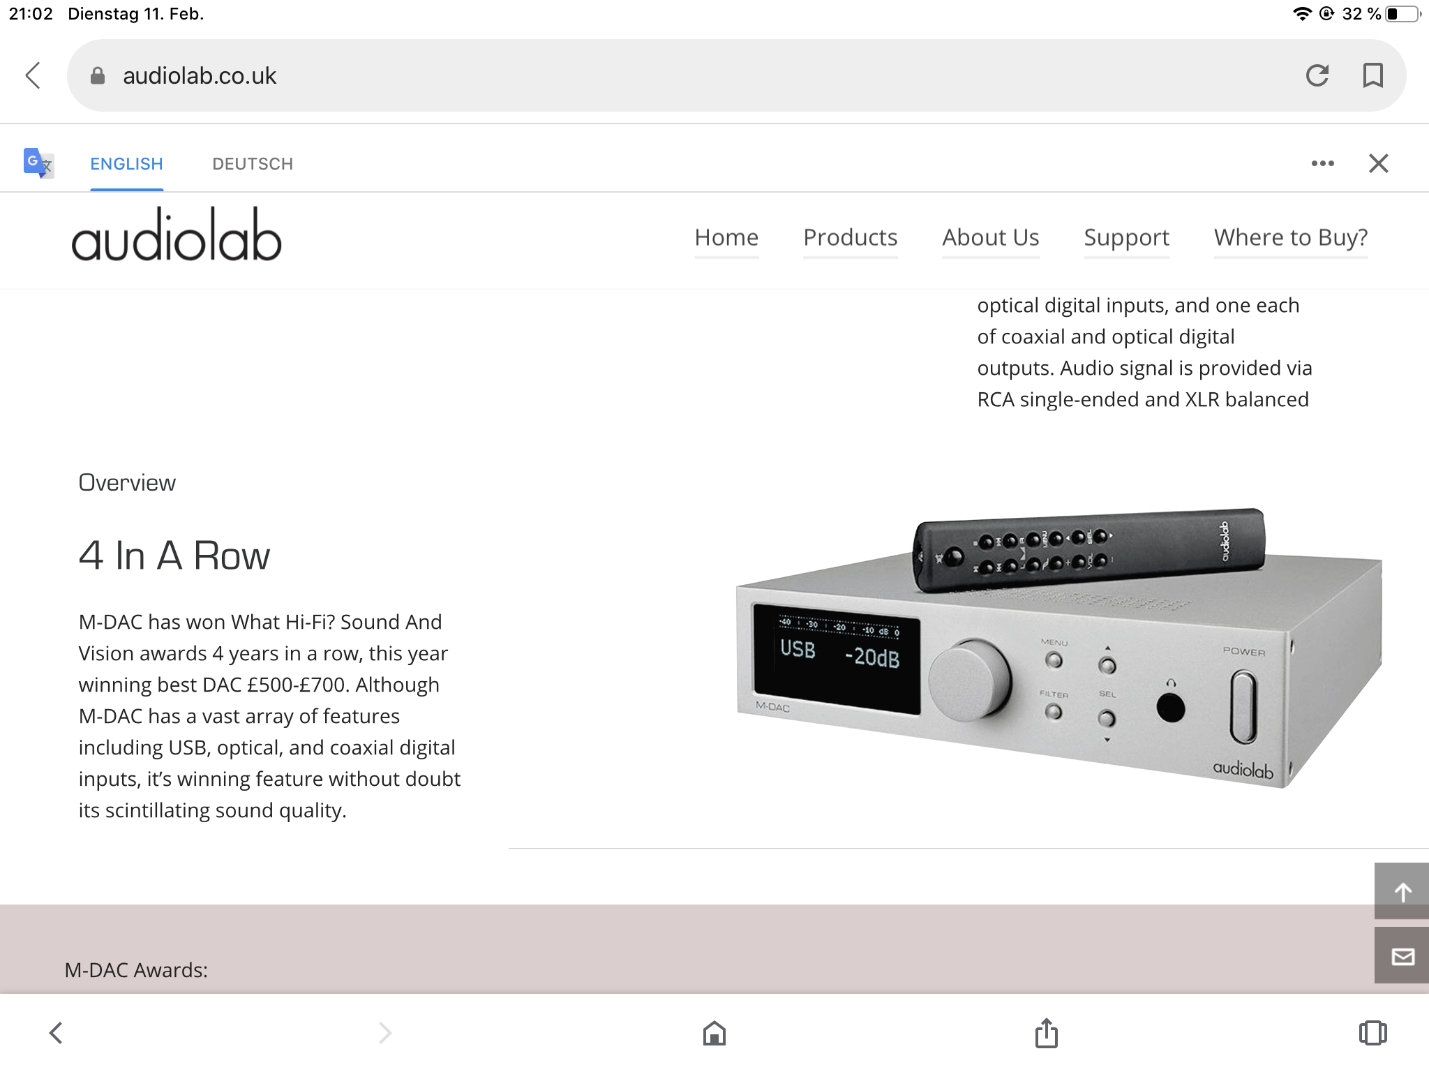Open the share sheet icon
This screenshot has height=1072, width=1429.
click(x=1047, y=1033)
